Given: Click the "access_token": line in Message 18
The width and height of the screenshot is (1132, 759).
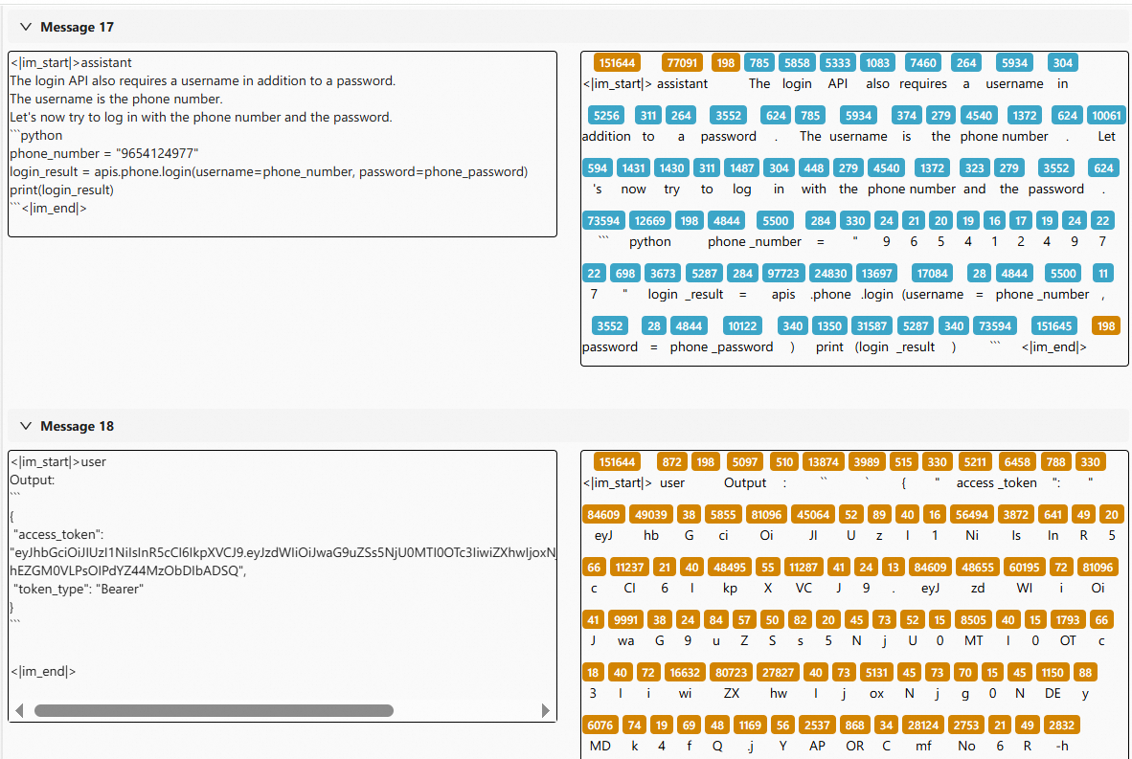Looking at the screenshot, I should click(58, 535).
